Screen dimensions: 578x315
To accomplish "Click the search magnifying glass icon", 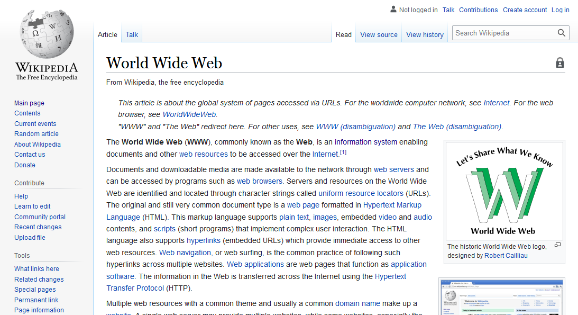I will click(x=561, y=33).
